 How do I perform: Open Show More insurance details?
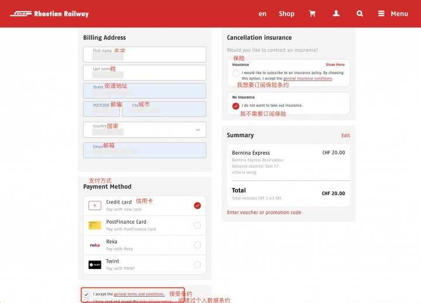point(335,65)
